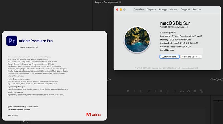The width and height of the screenshot is (223, 124).
Task: Open the Memory tab
Action: (174, 9)
